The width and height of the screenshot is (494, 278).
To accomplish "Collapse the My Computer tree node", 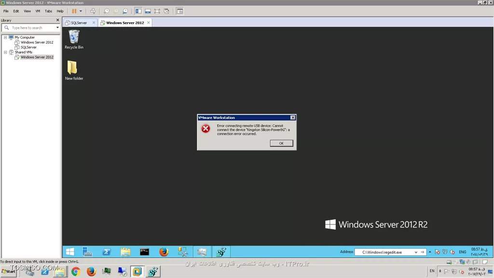I will click(x=5, y=37).
